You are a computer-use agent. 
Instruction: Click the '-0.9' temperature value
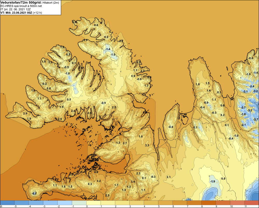[206, 103]
